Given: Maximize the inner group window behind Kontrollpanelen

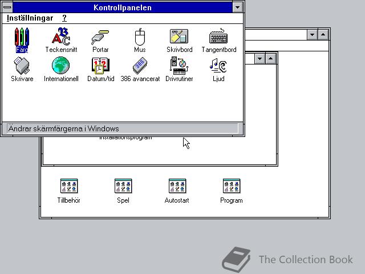Looking at the screenshot, I should click(x=270, y=58).
